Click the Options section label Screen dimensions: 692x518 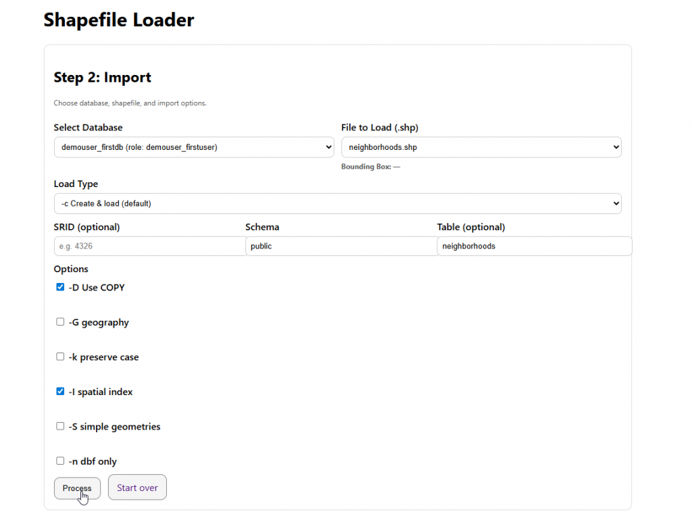(x=71, y=269)
